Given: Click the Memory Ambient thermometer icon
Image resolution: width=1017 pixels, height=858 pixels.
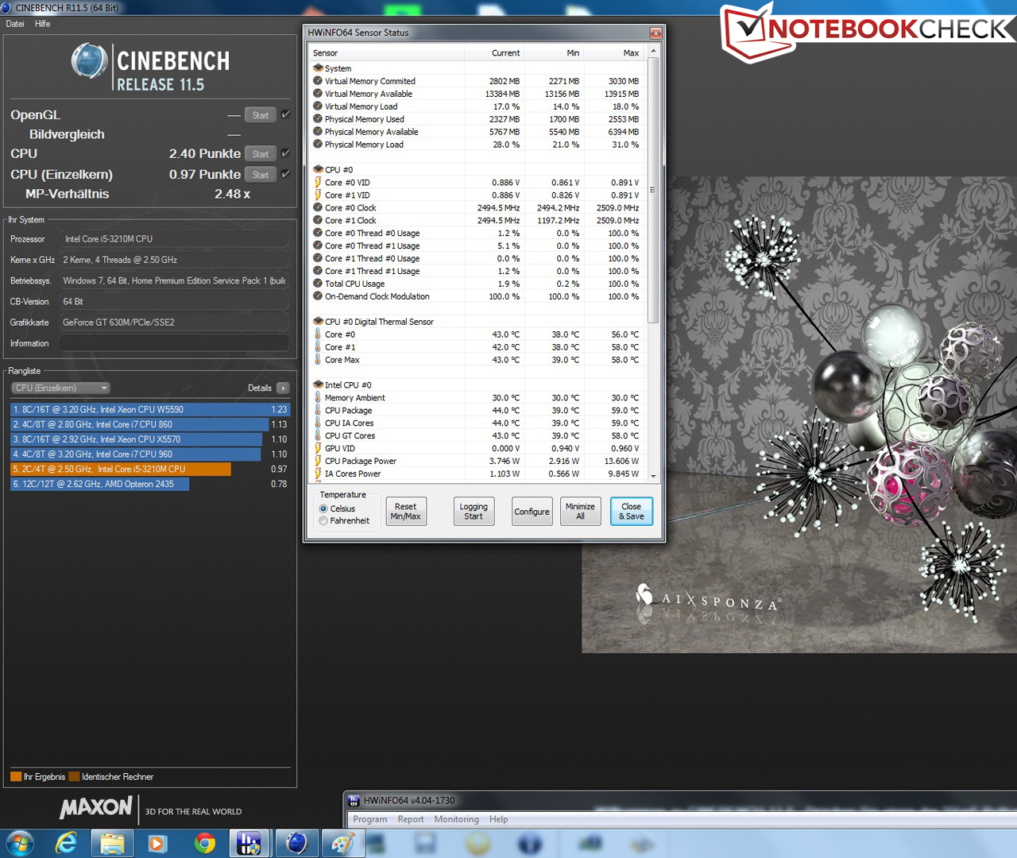Looking at the screenshot, I should point(318,398).
